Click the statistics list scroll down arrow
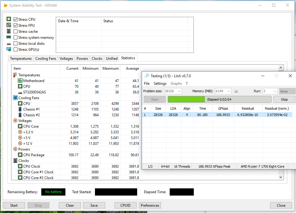 [x=281, y=177]
